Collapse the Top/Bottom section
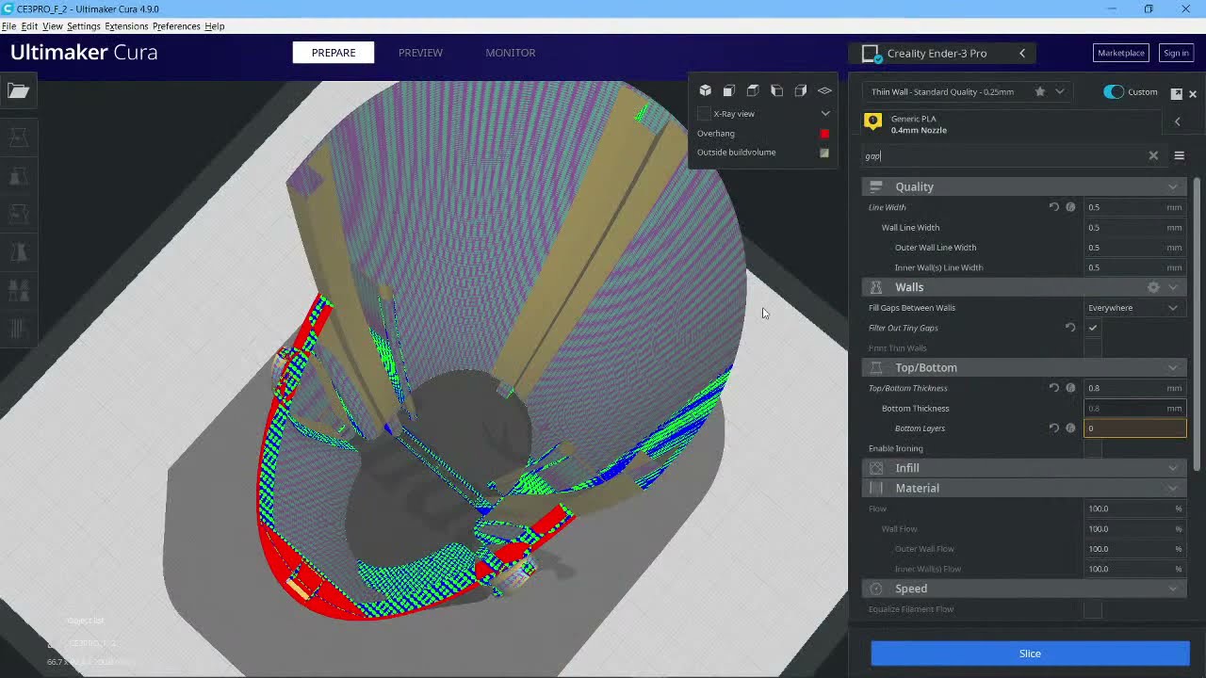Image resolution: width=1206 pixels, height=678 pixels. (1173, 368)
